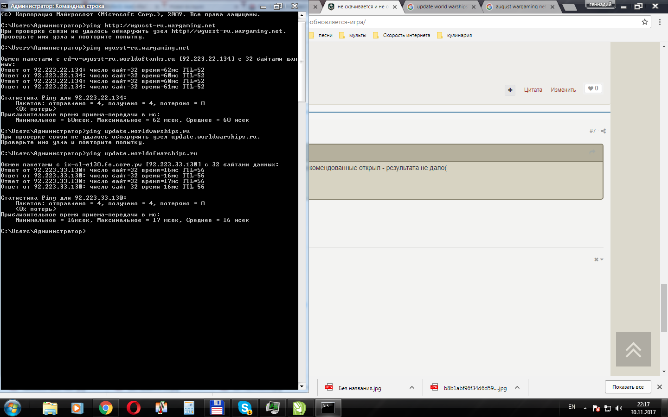The width and height of the screenshot is (668, 417).
Task: Click the Action Center flag tray icon
Action: (597, 408)
